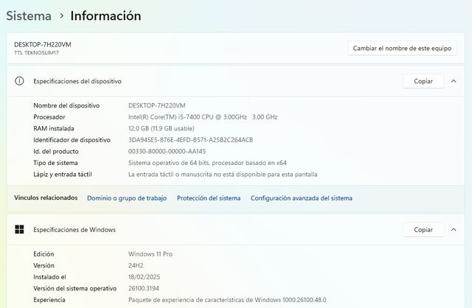Viewport: 472px width, 308px height.
Task: Open Configuración avanzada del sistema
Action: (x=301, y=197)
